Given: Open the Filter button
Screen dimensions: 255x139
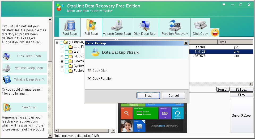Looking at the screenshot, I should (241, 89).
